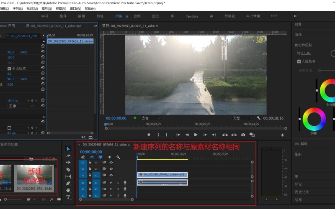Select the Selection tool arrow
This screenshot has height=209, width=335.
click(x=68, y=149)
